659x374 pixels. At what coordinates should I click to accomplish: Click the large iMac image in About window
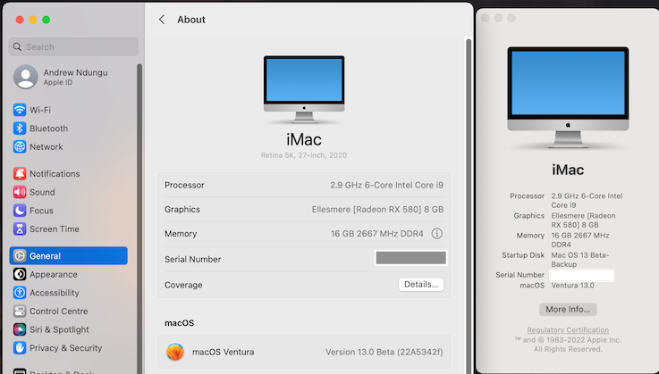[x=568, y=97]
